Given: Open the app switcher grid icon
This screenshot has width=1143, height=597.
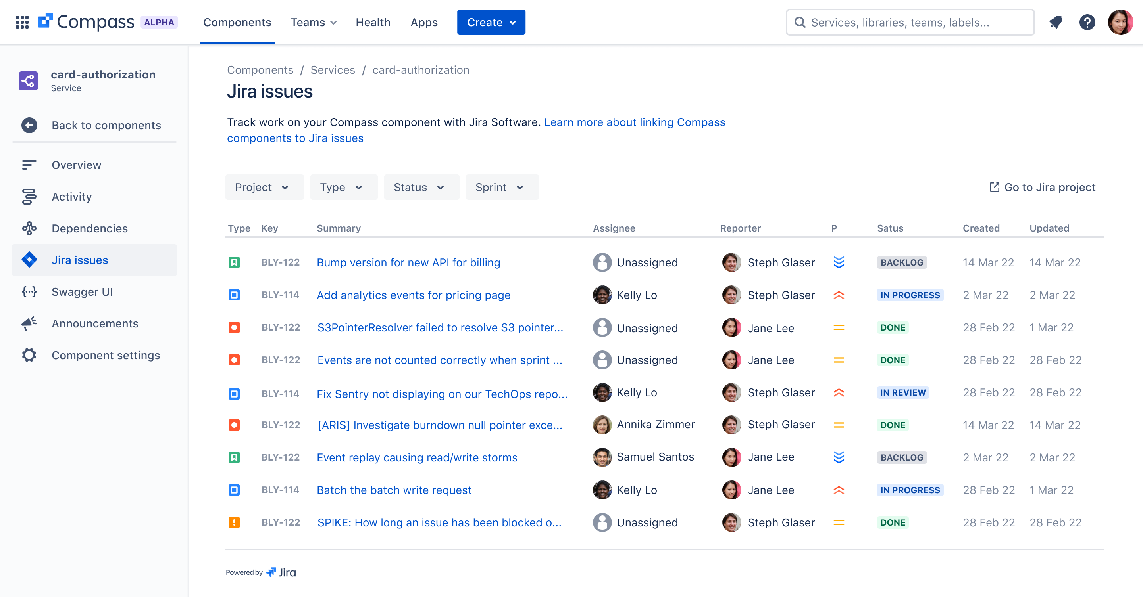Looking at the screenshot, I should (22, 22).
